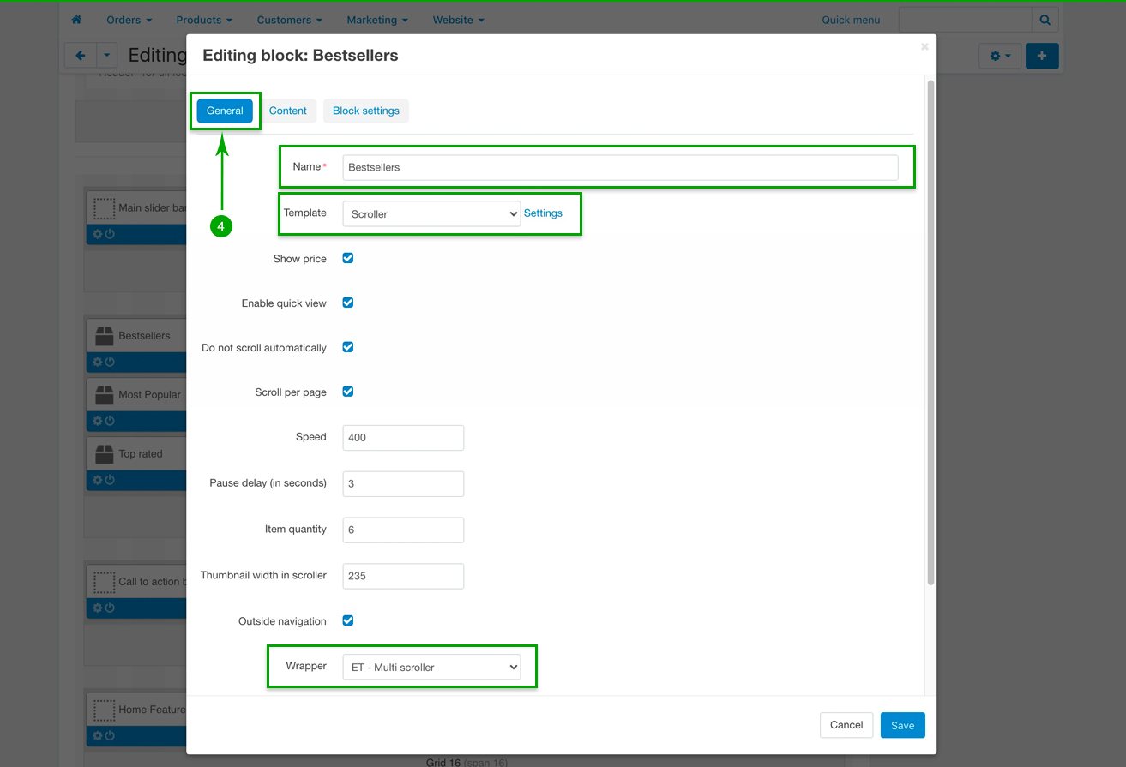Viewport: 1126px width, 767px height.
Task: Switch to the Block settings tab
Action: tap(365, 111)
